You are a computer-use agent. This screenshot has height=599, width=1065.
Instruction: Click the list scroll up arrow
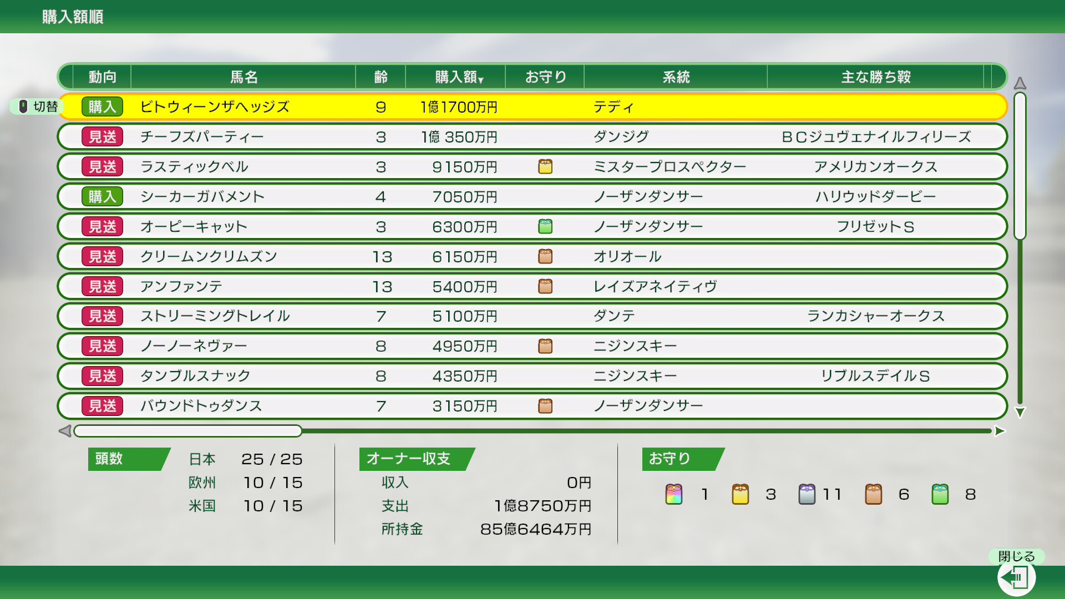coord(1020,83)
